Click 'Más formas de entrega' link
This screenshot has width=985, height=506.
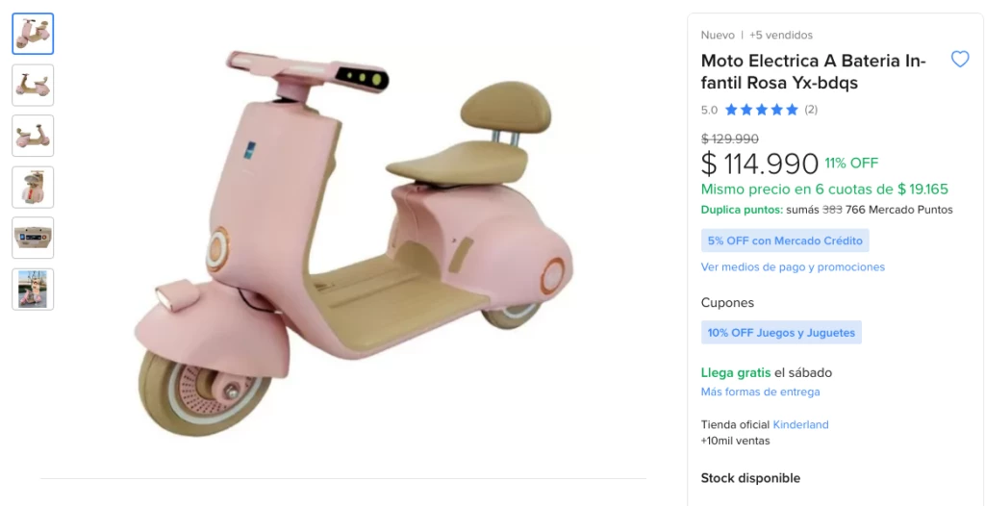click(x=760, y=392)
